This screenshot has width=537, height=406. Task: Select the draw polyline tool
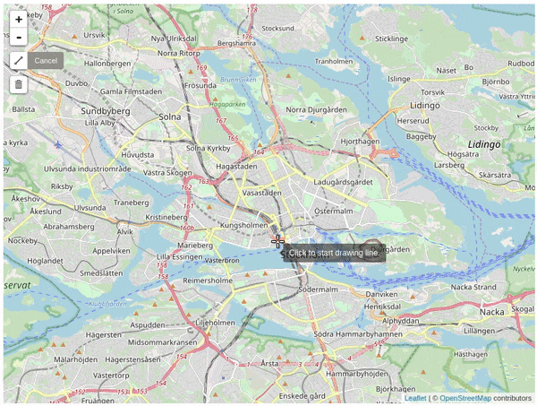click(19, 61)
